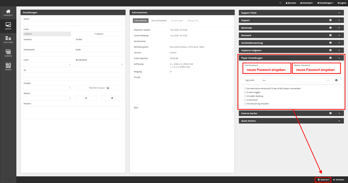Click the Name text field

(73, 23)
